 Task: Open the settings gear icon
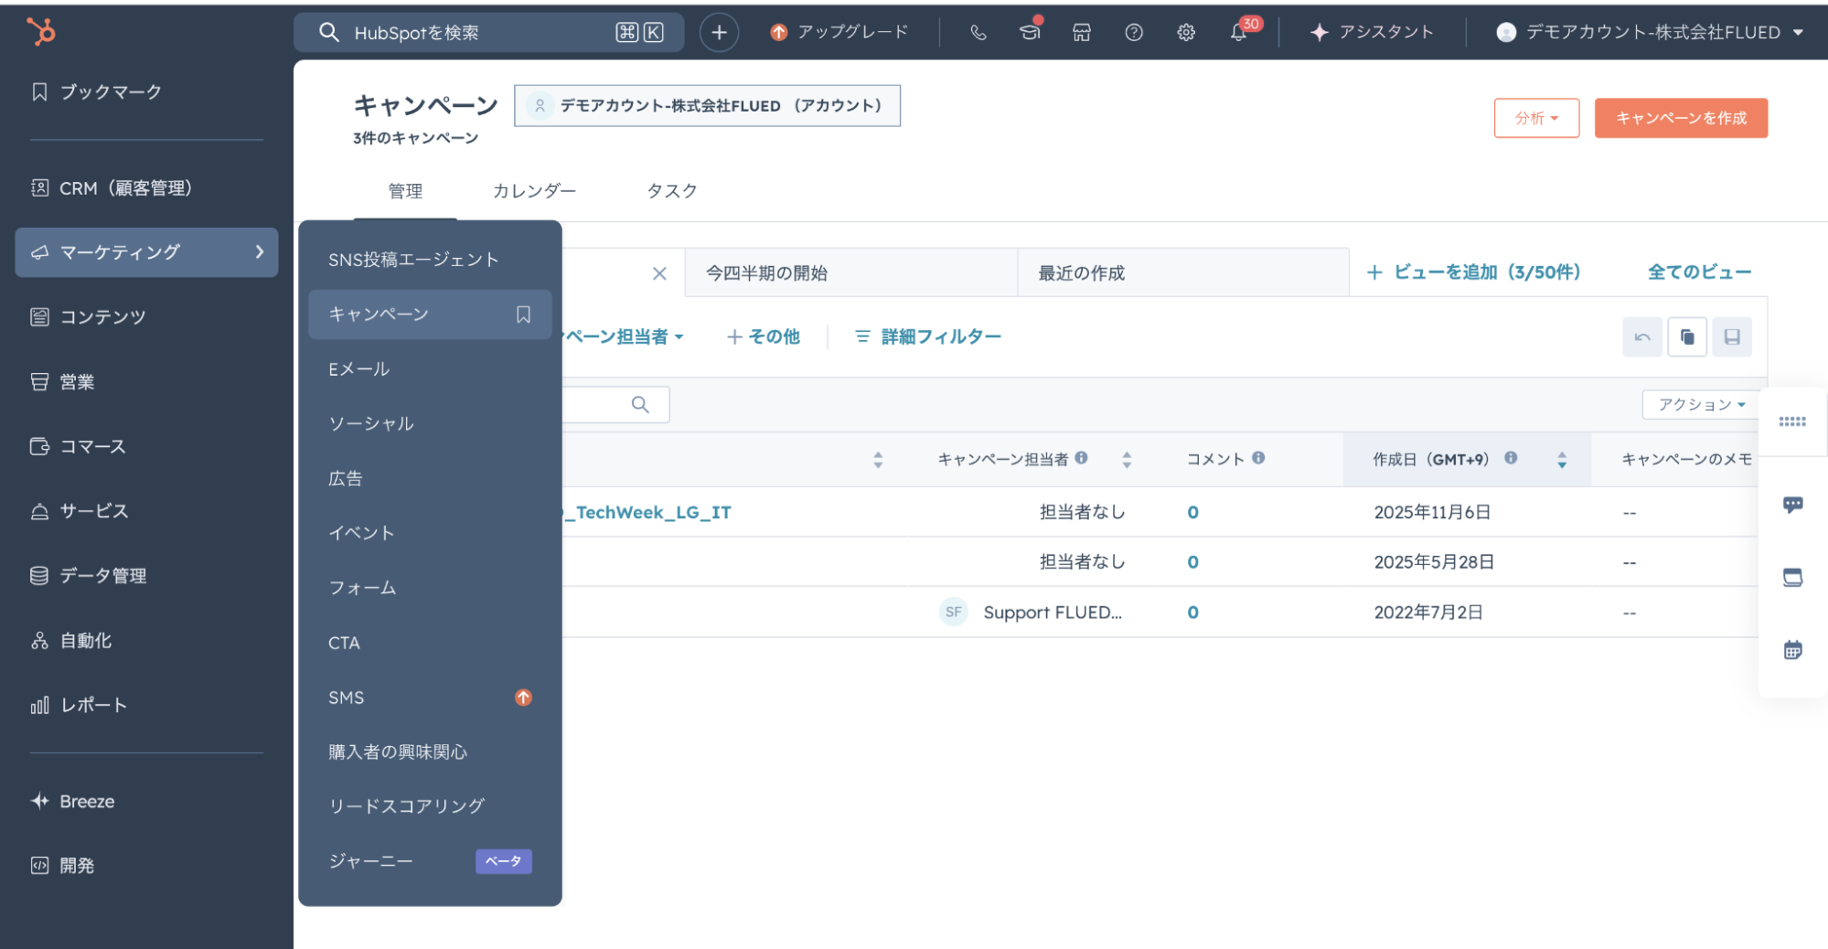click(1186, 32)
